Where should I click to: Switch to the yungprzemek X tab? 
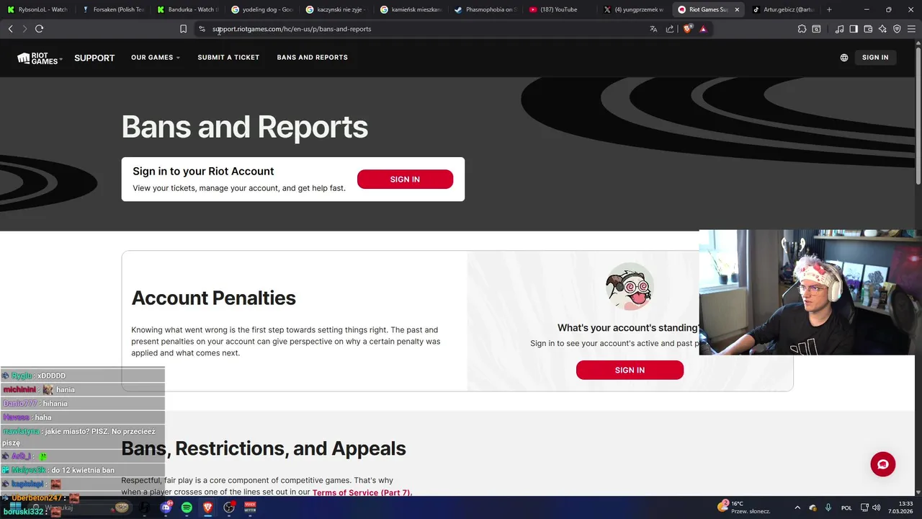tap(634, 9)
